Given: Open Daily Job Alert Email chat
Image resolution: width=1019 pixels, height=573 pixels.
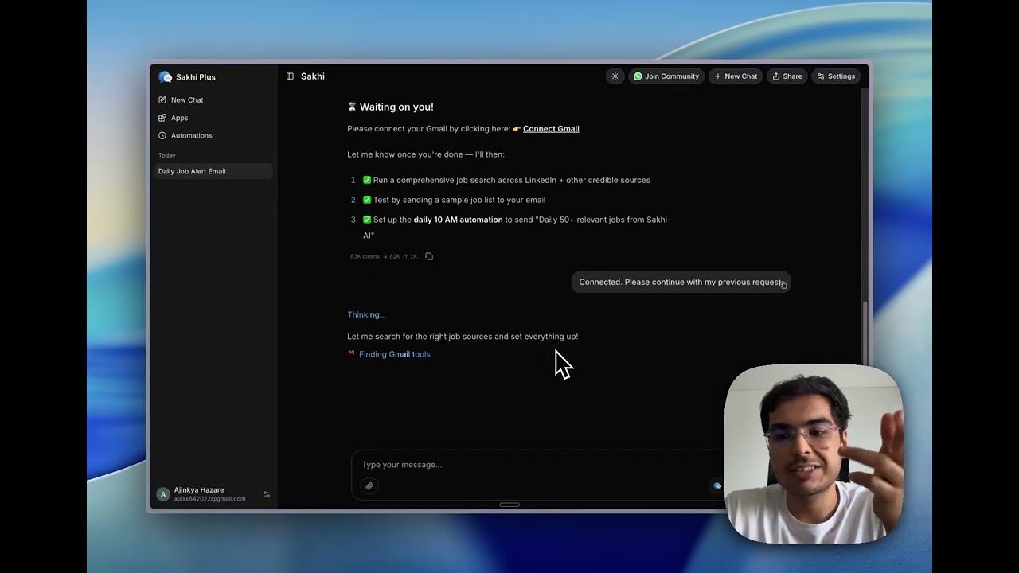Looking at the screenshot, I should (x=213, y=171).
